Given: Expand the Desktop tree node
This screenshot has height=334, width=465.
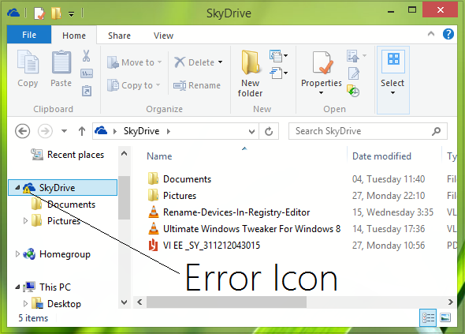Looking at the screenshot, I should (x=25, y=304).
